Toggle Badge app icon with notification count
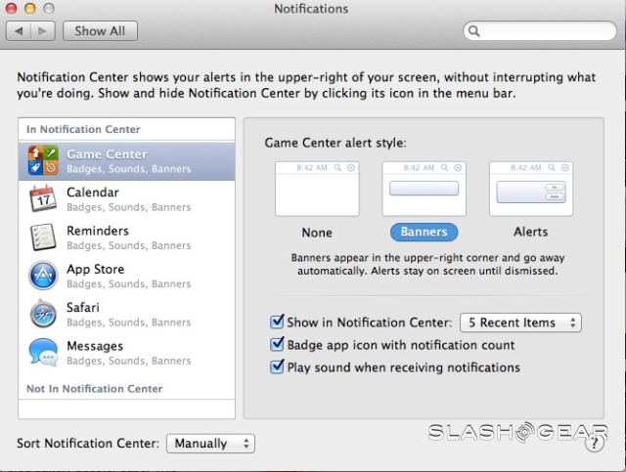This screenshot has width=626, height=472. tap(276, 345)
